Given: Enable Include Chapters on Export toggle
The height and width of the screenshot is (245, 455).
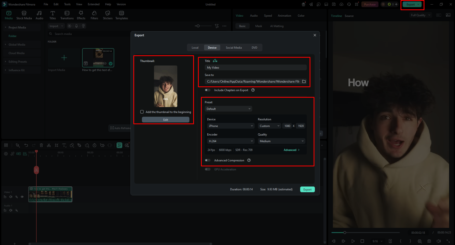Looking at the screenshot, I should [x=208, y=90].
